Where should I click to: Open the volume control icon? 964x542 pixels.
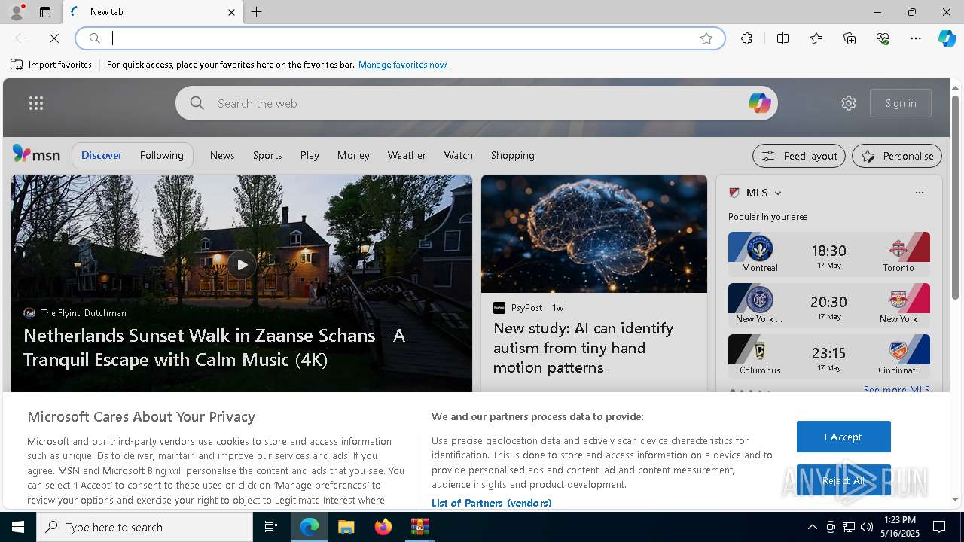867,527
